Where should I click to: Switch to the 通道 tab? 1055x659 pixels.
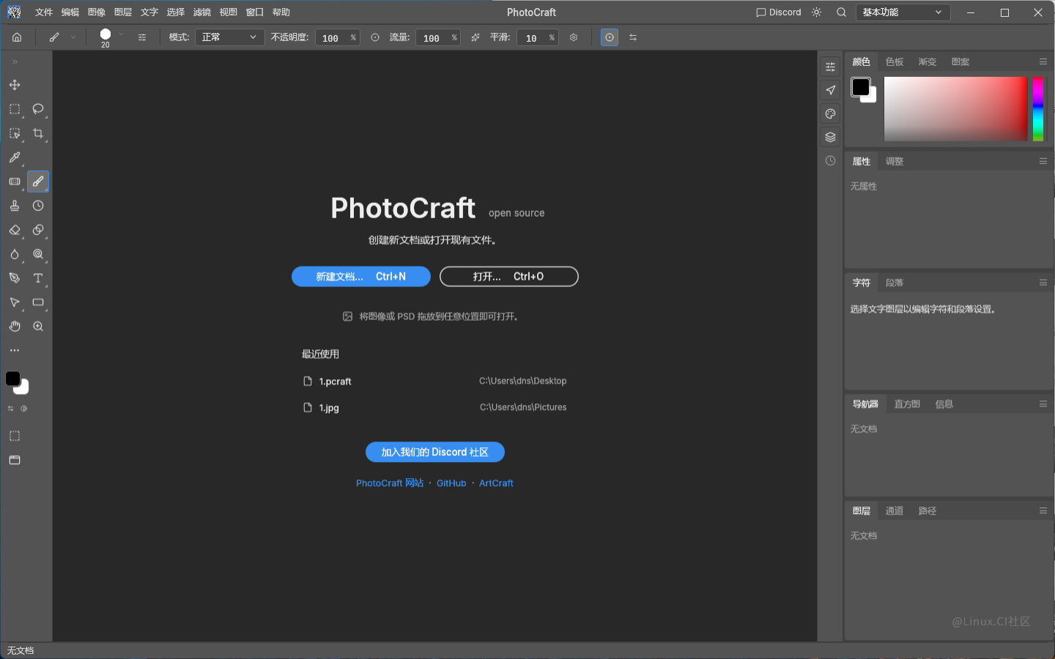[895, 511]
